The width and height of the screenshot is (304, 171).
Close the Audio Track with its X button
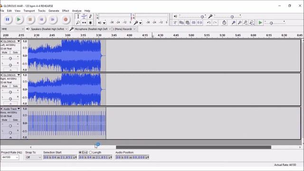coord(1,109)
